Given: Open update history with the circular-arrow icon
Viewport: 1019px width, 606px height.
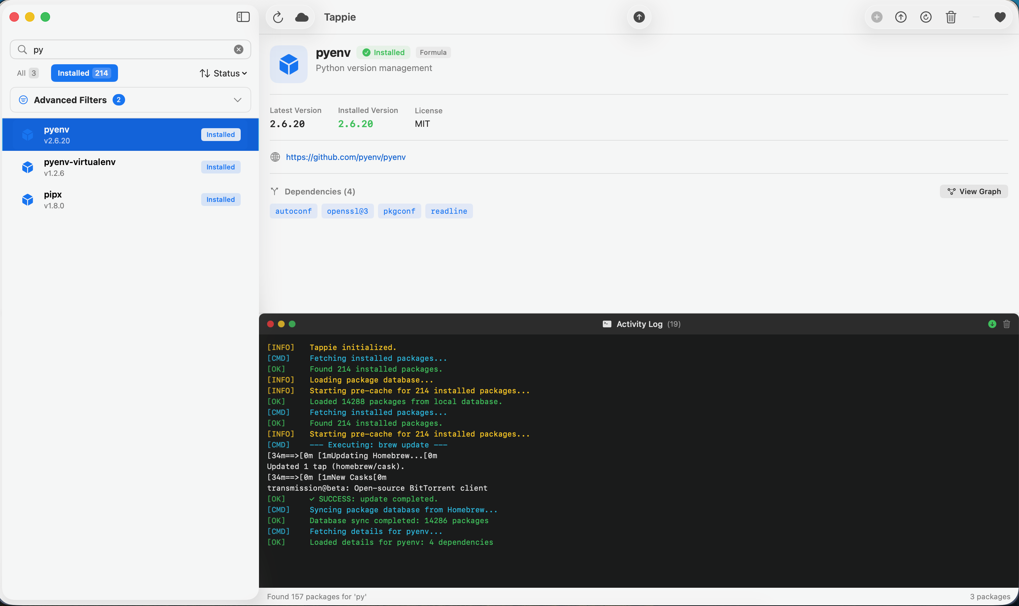Looking at the screenshot, I should (926, 17).
